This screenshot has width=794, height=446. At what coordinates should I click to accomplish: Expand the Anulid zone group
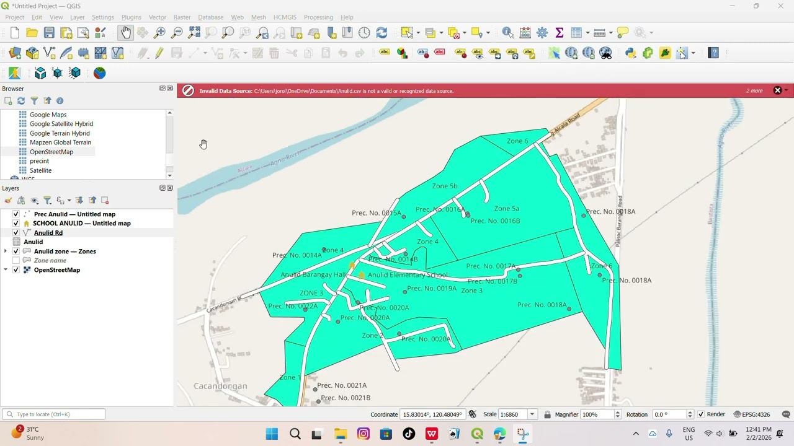click(x=6, y=251)
